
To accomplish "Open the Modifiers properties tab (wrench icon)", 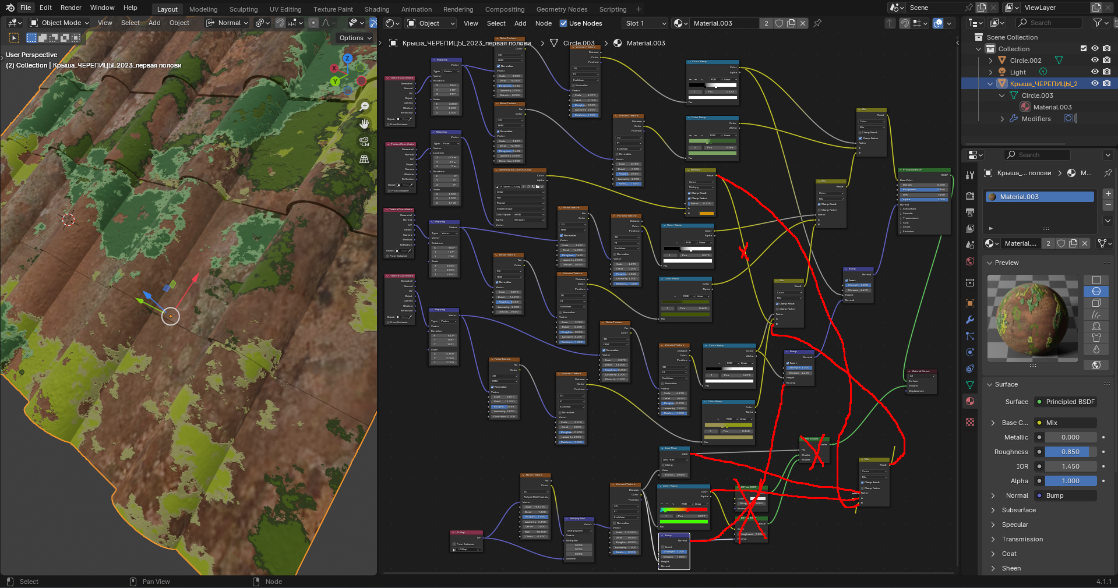I will pos(969,320).
